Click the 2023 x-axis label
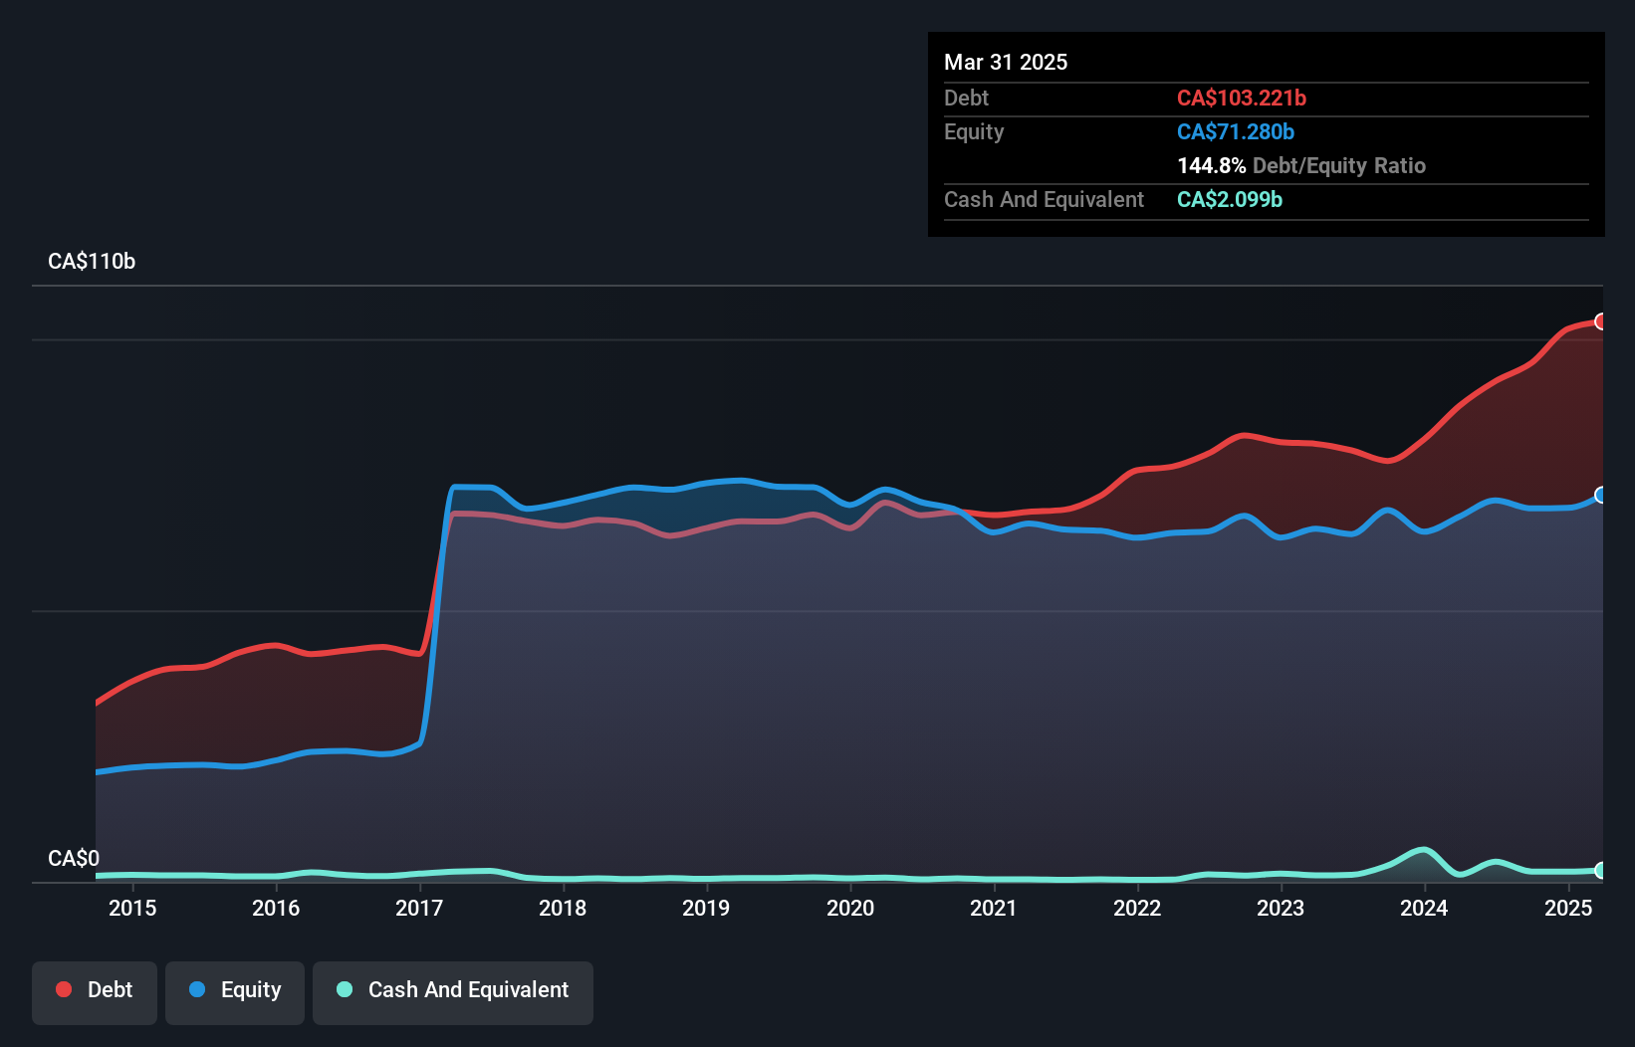The width and height of the screenshot is (1635, 1047). pos(1281,908)
